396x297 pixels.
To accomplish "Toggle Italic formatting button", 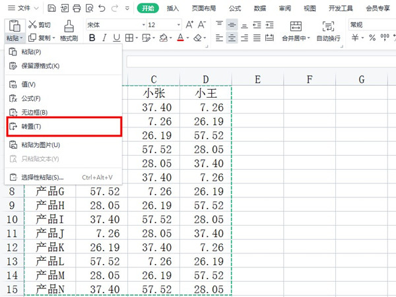I will click(x=105, y=38).
